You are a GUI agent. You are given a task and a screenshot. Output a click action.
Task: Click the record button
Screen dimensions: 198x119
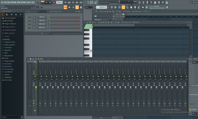[x=54, y=2]
